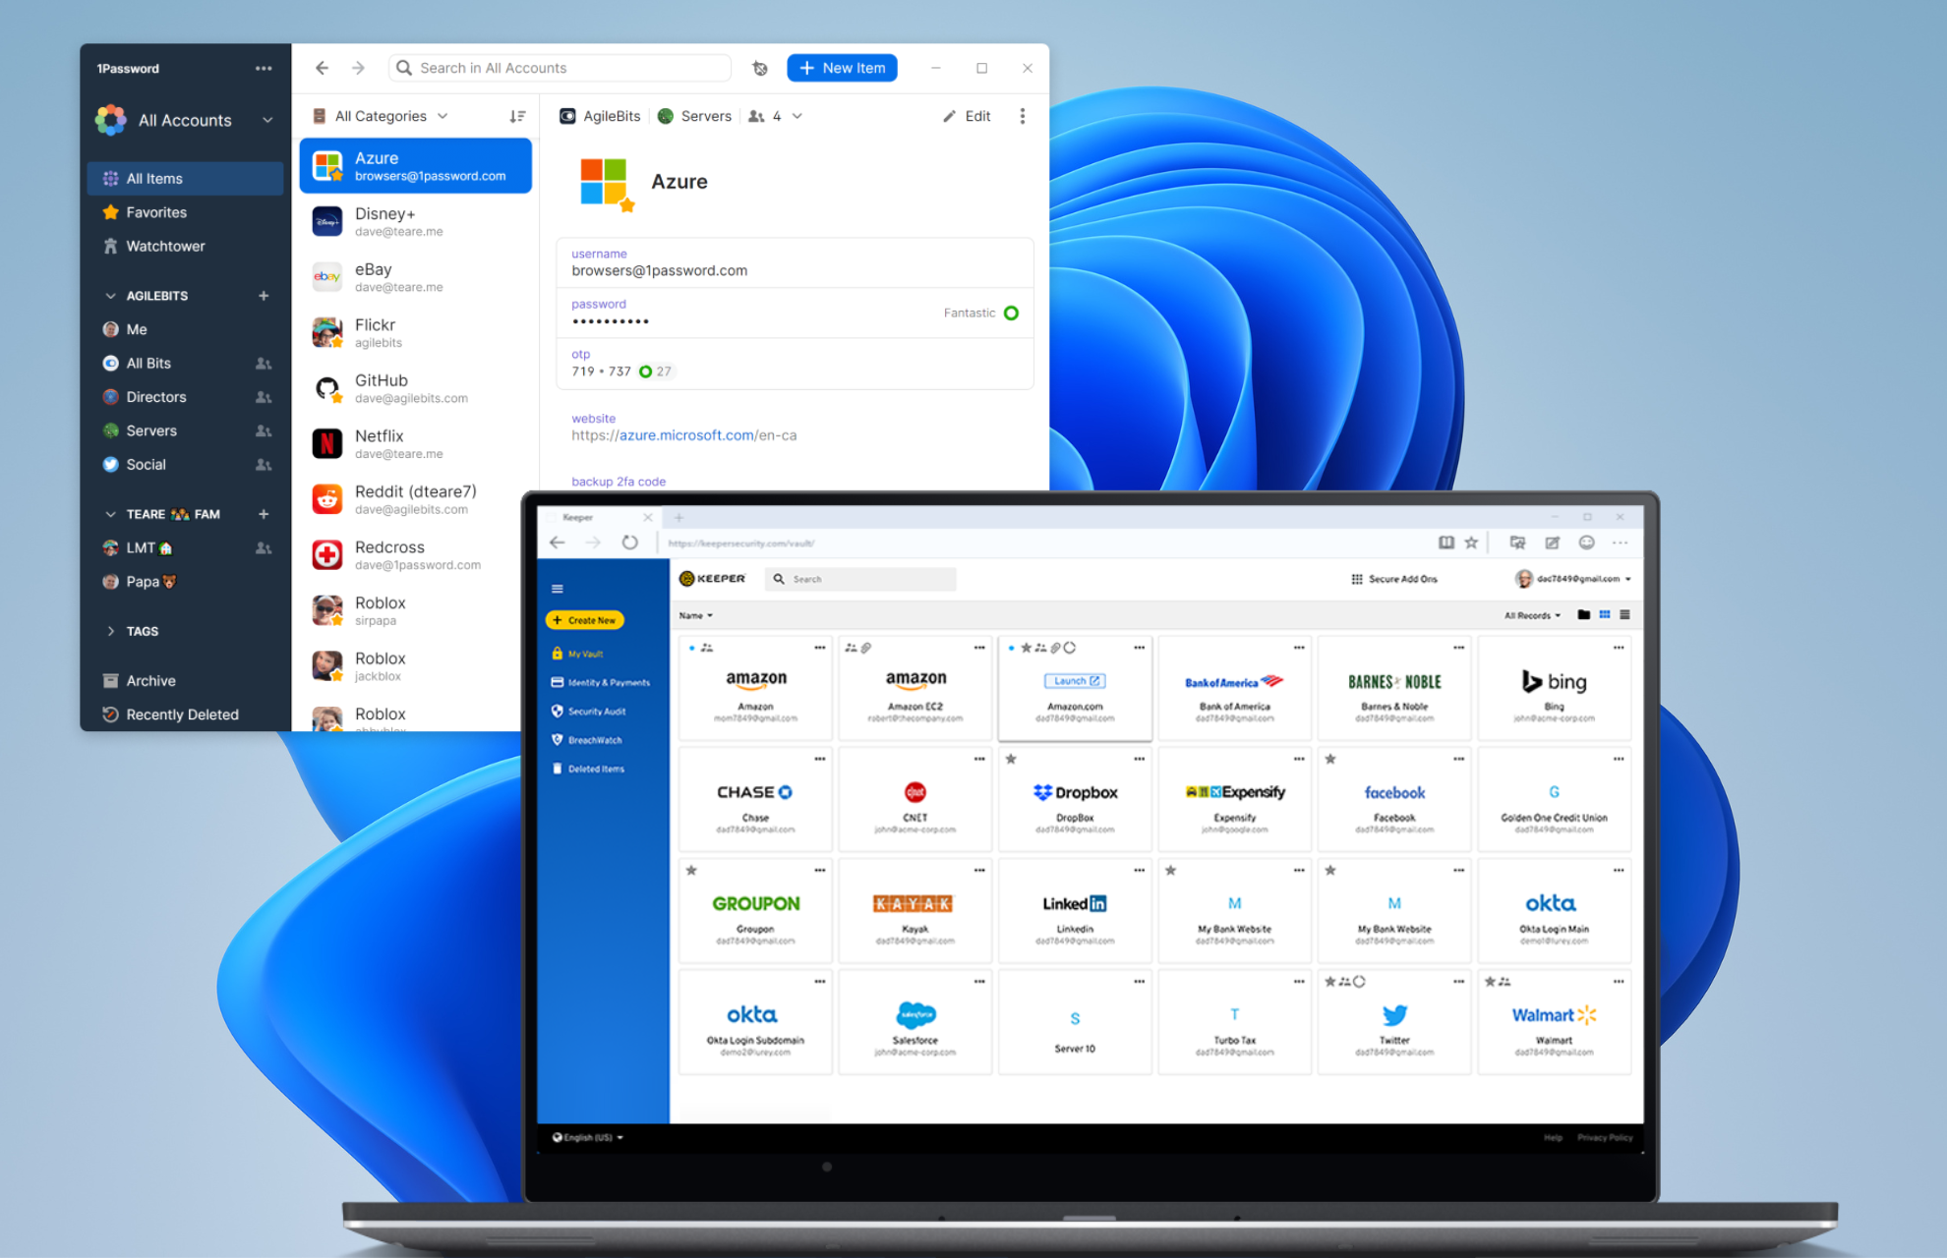Open Deleted Items in Keeper
Image resolution: width=1947 pixels, height=1258 pixels.
(x=589, y=769)
